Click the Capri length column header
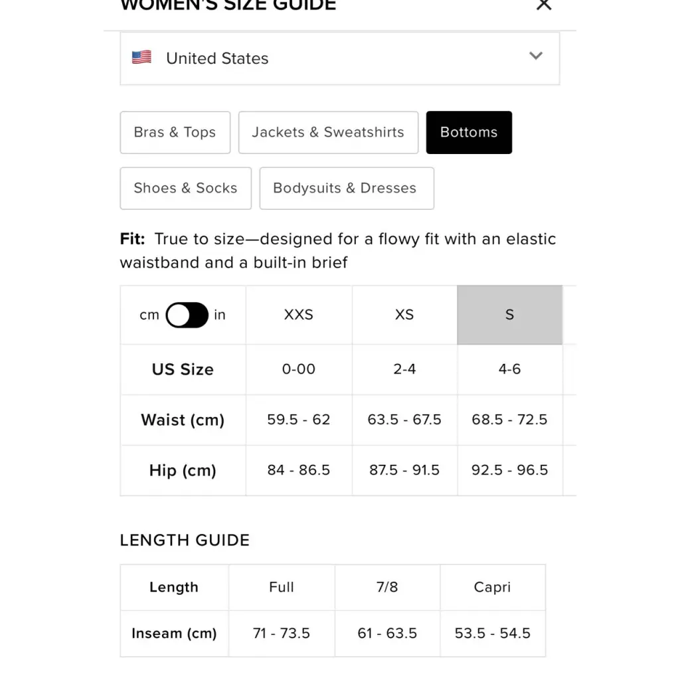Viewport: 680px width, 680px height. coord(492,587)
